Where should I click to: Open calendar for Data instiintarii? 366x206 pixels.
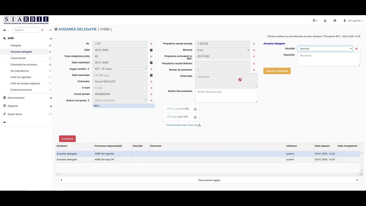151,63
